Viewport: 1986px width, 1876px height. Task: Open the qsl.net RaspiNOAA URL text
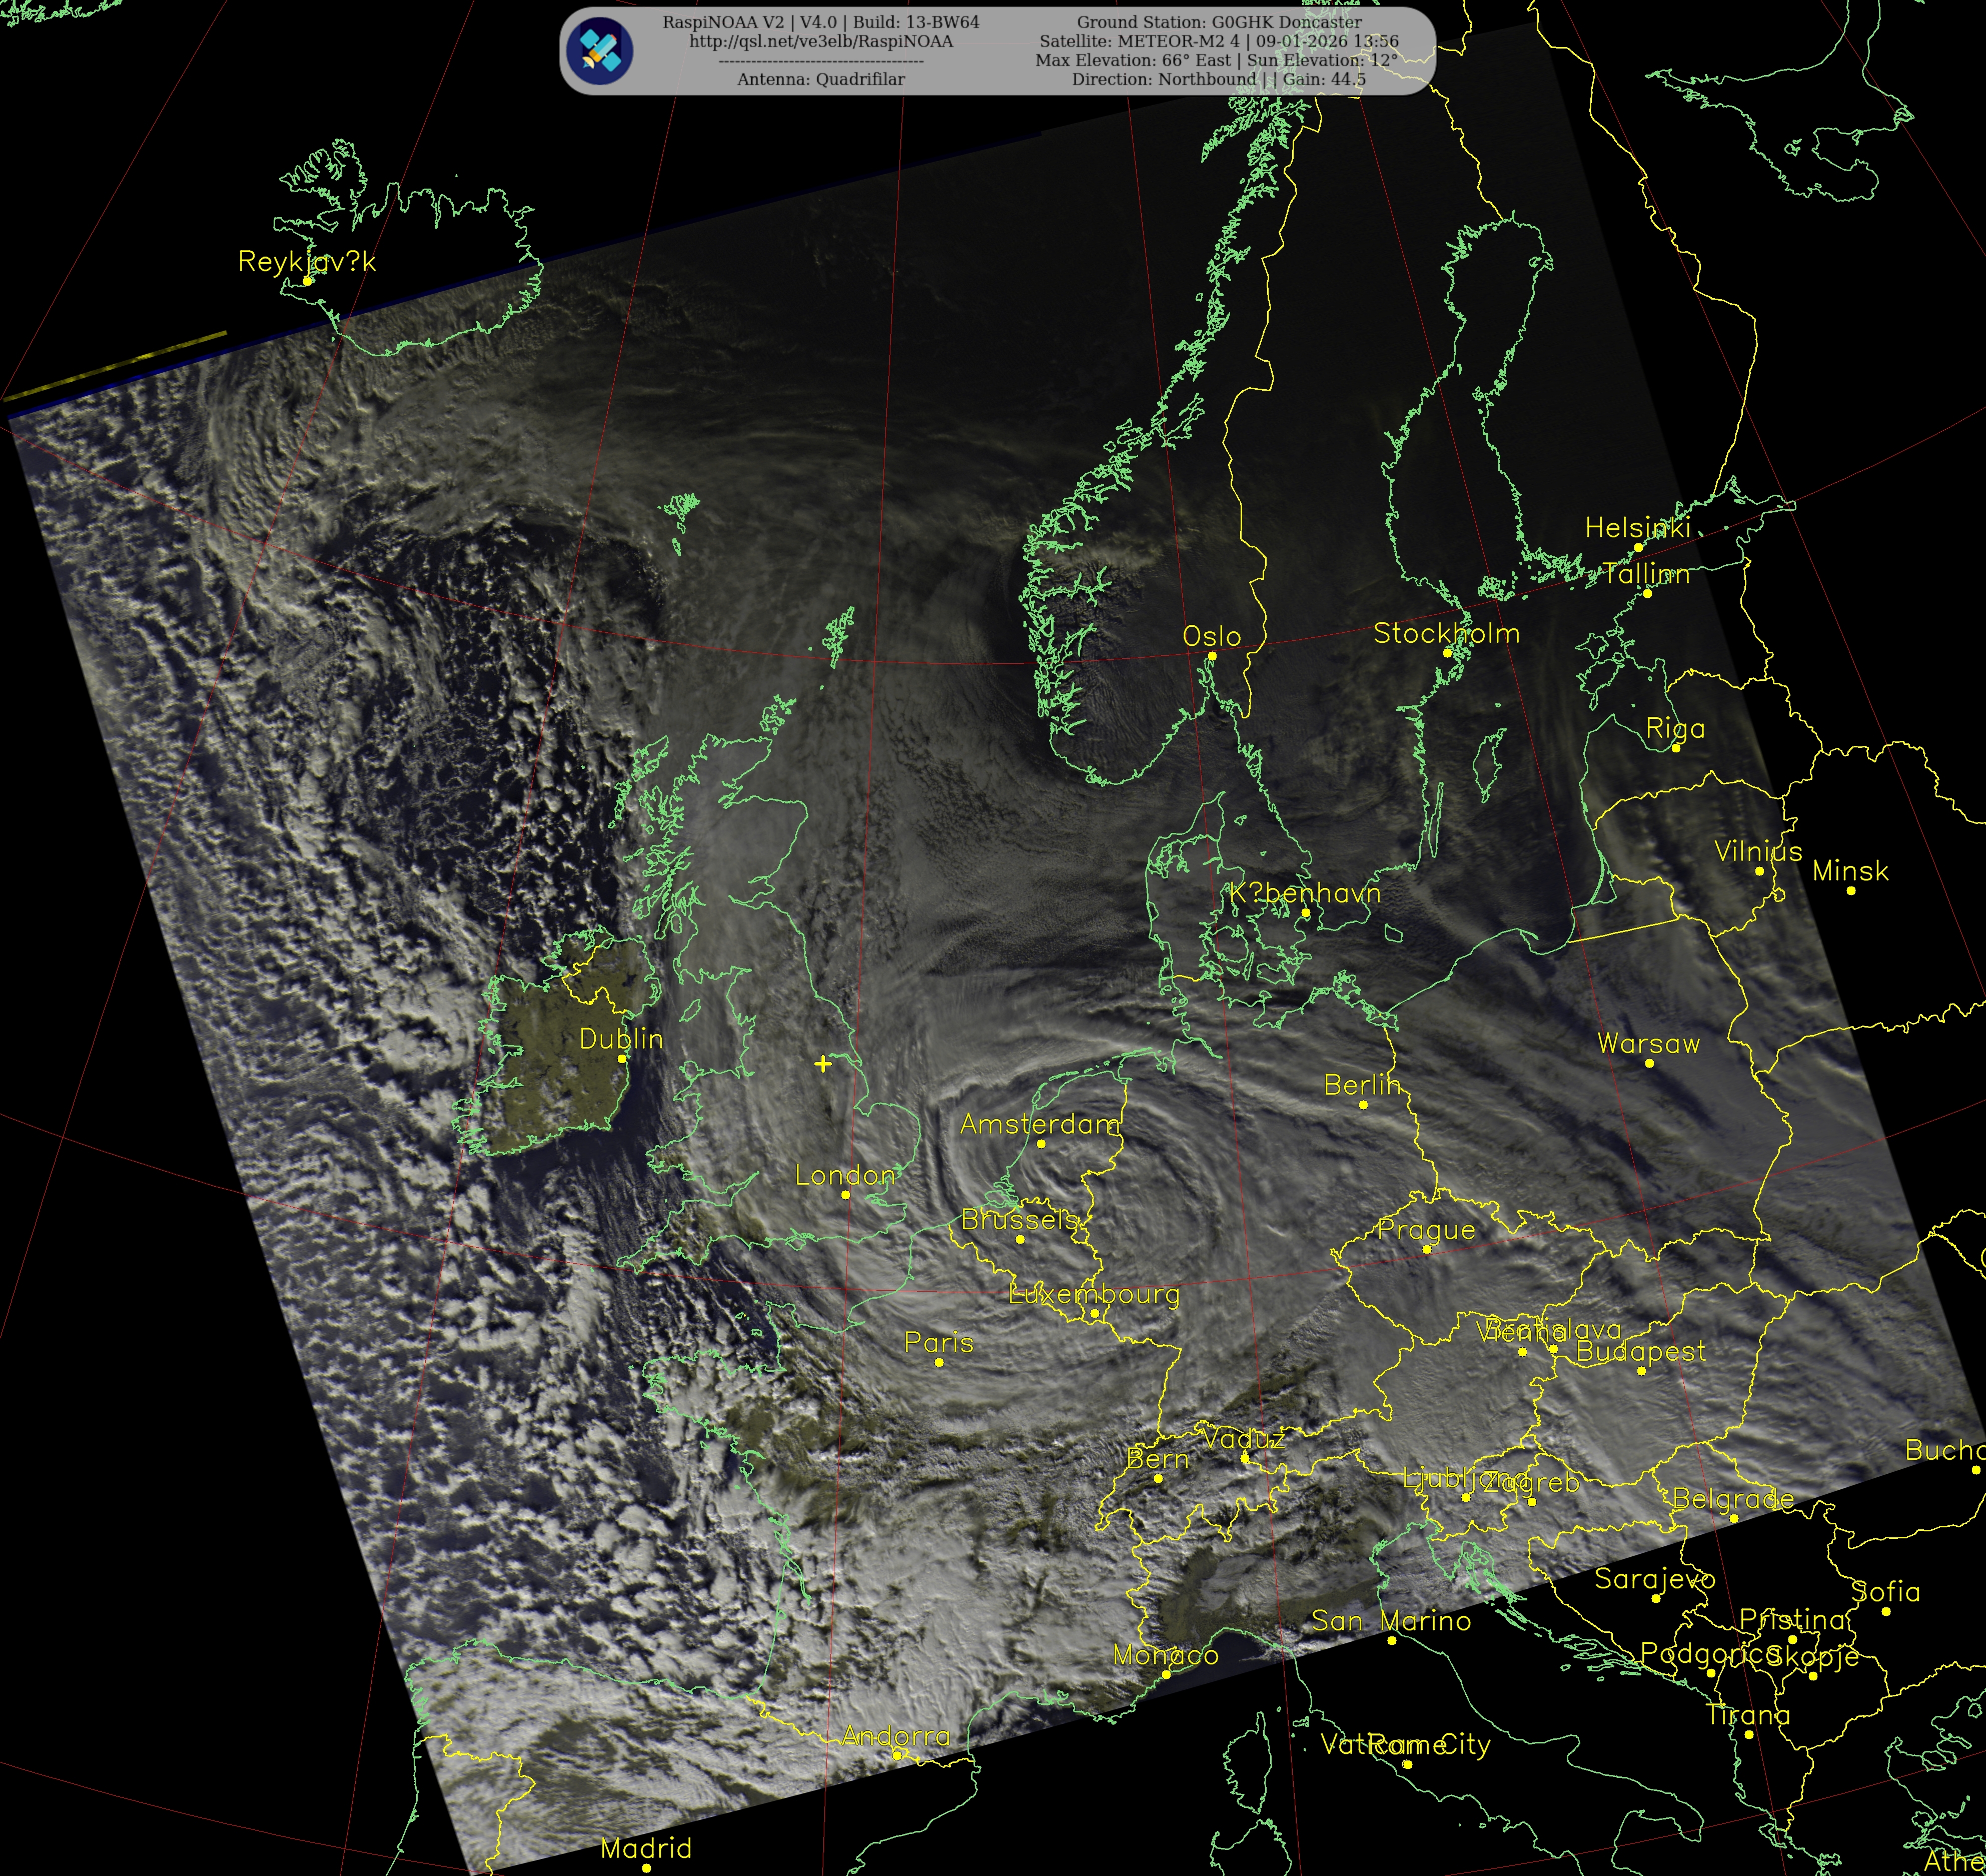click(820, 41)
